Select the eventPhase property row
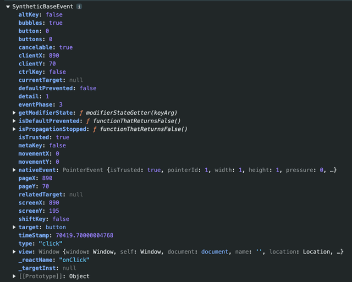Screen dimensions: 352x282 [41, 104]
